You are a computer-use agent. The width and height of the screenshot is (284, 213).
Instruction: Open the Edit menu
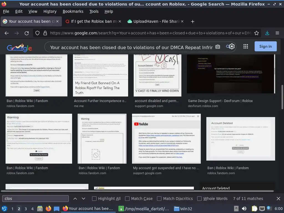(x=19, y=11)
